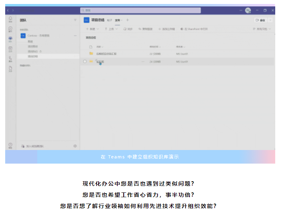Click the 项目总结 breadcrumb
282x212 pixels.
point(91,38)
